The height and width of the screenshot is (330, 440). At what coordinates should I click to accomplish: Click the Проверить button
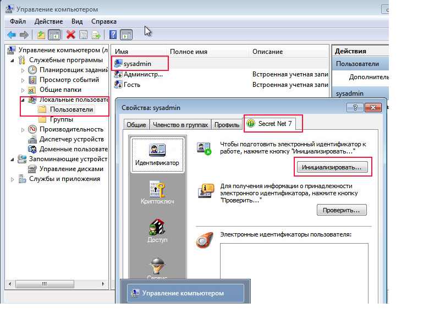(x=342, y=210)
